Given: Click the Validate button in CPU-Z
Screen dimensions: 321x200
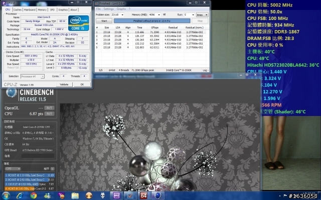Looking at the screenshot, I should 64,84.
